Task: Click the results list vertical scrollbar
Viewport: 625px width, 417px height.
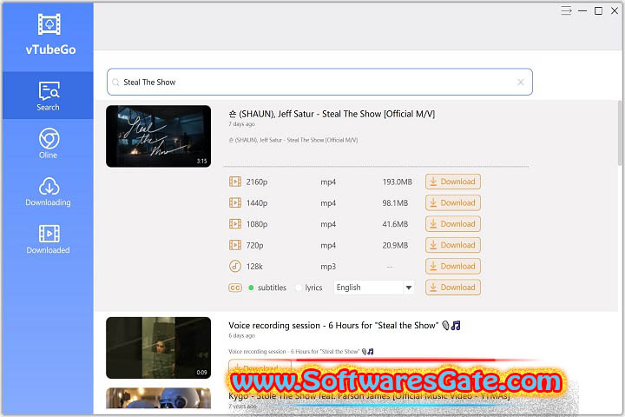Action: [x=620, y=133]
